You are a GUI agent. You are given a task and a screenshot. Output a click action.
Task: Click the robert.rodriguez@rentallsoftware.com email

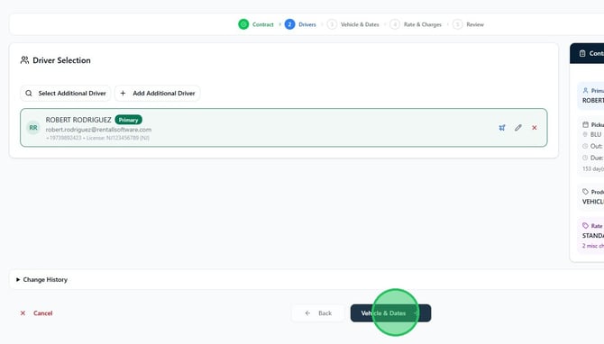(x=98, y=130)
